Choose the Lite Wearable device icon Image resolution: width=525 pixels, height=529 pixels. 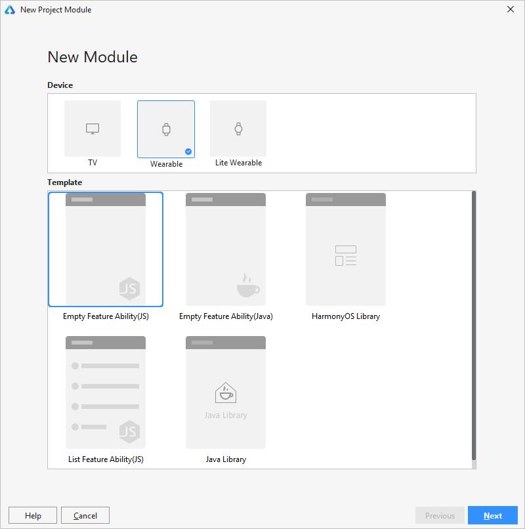pyautogui.click(x=238, y=129)
